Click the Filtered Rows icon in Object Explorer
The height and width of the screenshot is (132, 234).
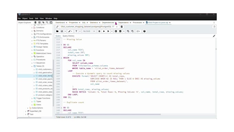click(x=43, y=22)
